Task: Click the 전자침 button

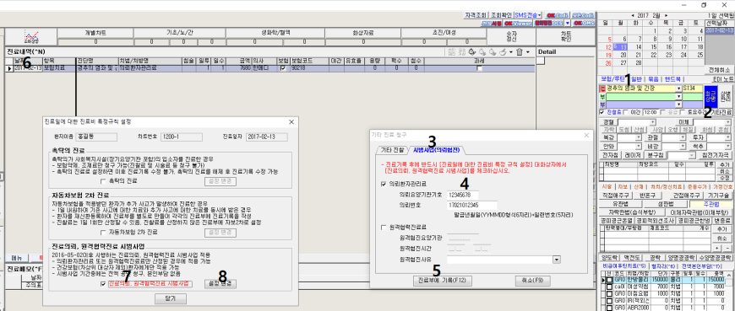Action: click(x=610, y=155)
